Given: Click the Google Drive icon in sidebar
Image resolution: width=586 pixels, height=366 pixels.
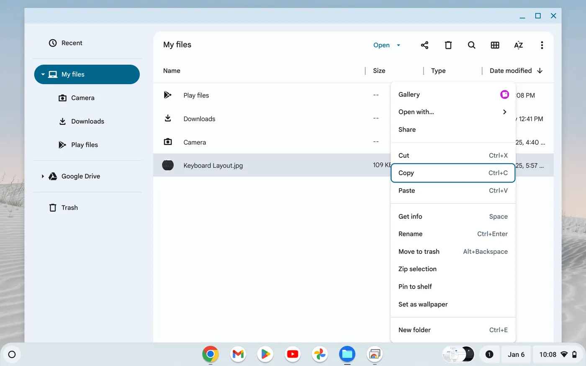Looking at the screenshot, I should click(53, 177).
